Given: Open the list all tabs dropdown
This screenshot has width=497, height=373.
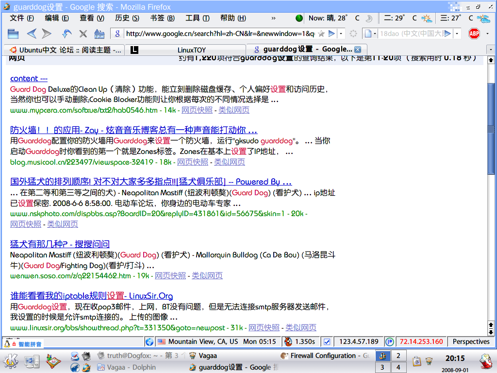Looking at the screenshot, I should (491, 50).
